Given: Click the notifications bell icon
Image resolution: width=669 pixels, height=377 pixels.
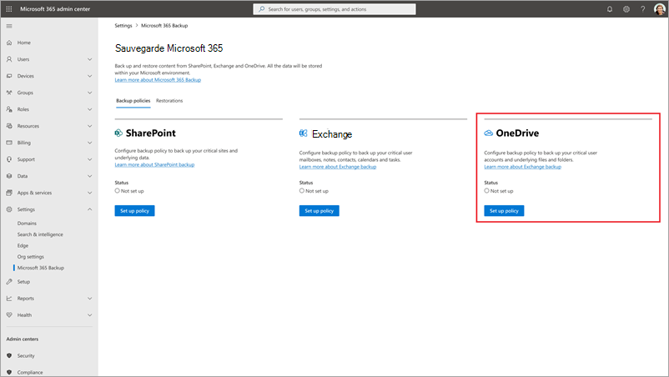Looking at the screenshot, I should [x=610, y=9].
